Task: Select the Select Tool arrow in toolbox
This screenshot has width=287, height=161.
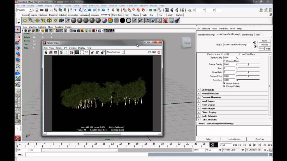Action: (x=18, y=30)
